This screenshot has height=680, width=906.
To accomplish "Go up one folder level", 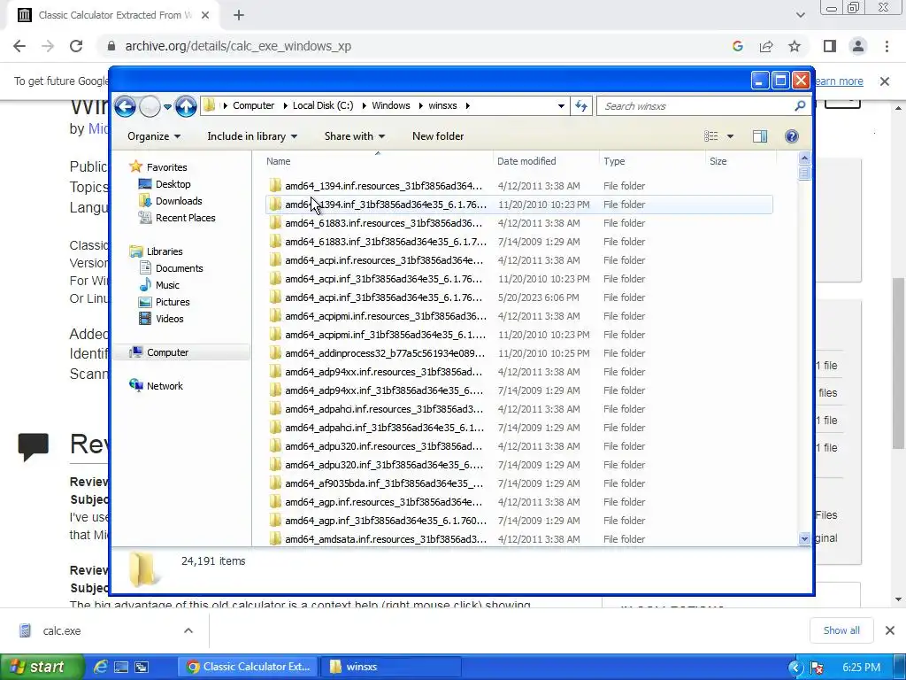I will 186,106.
